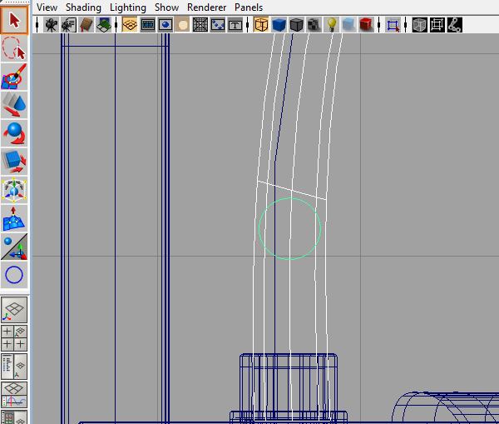The height and width of the screenshot is (424, 499).
Task: Toggle X-Ray Active Components
Action: point(437,25)
